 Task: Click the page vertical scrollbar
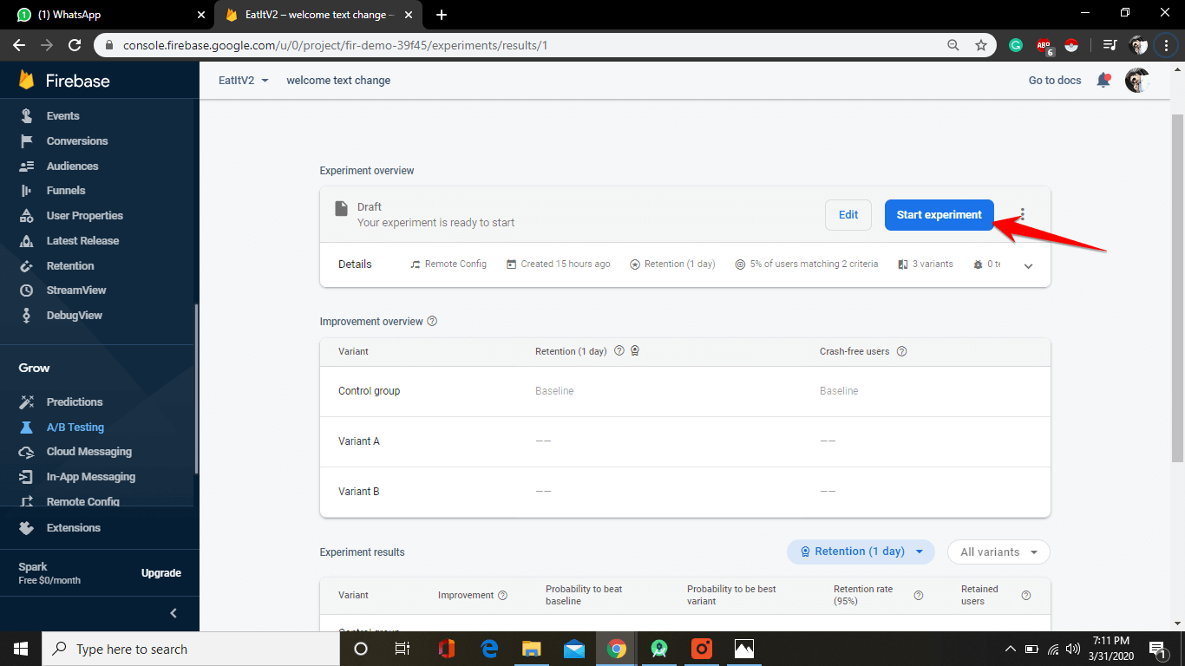(1177, 286)
